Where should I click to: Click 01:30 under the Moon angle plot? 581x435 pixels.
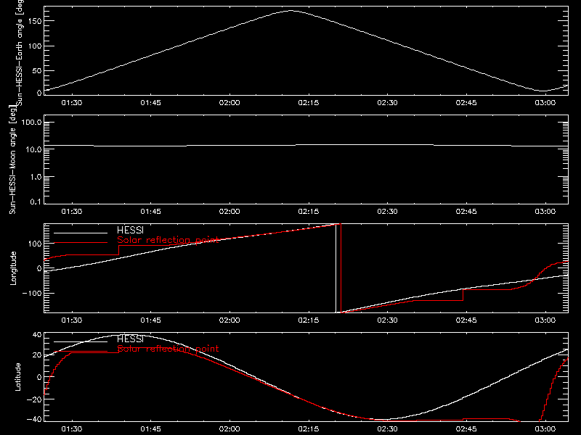pos(71,212)
